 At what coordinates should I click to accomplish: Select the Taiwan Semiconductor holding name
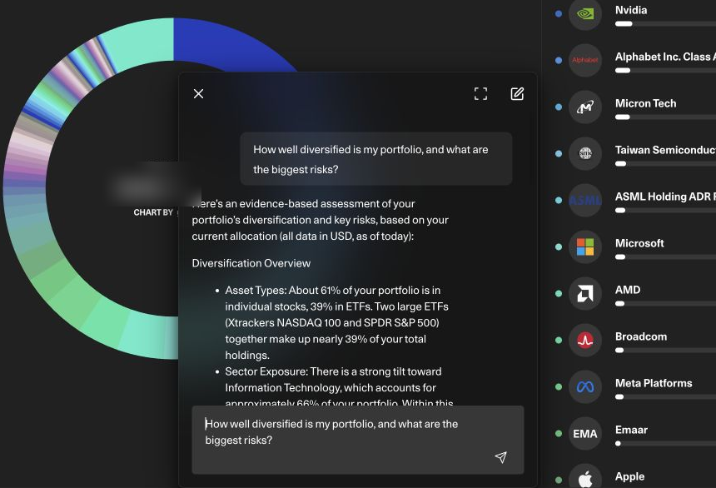(665, 150)
